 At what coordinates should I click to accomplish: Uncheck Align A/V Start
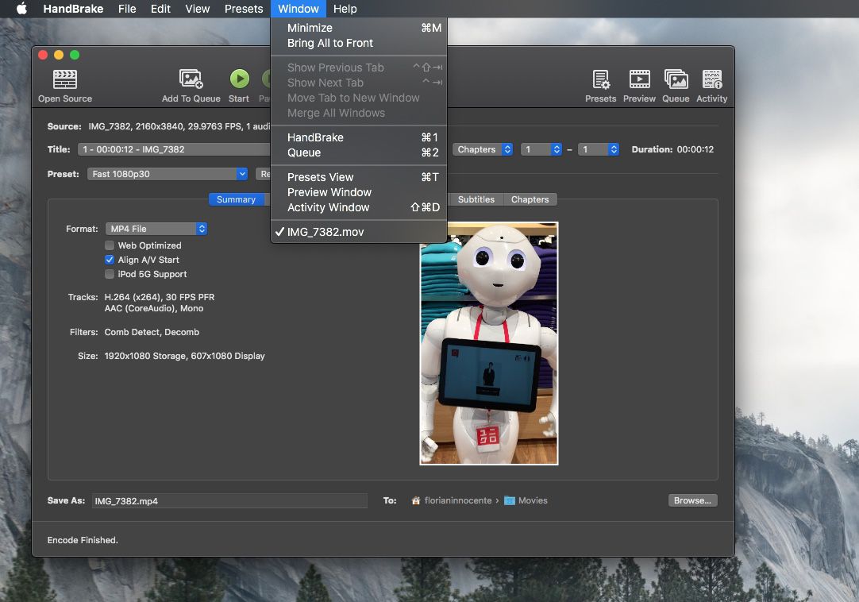coord(110,260)
